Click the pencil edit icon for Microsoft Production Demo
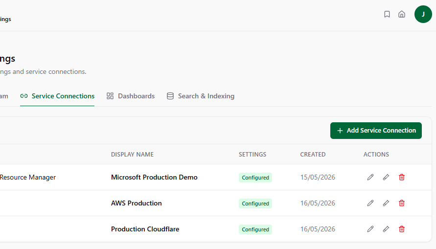436x249 pixels. click(x=370, y=177)
